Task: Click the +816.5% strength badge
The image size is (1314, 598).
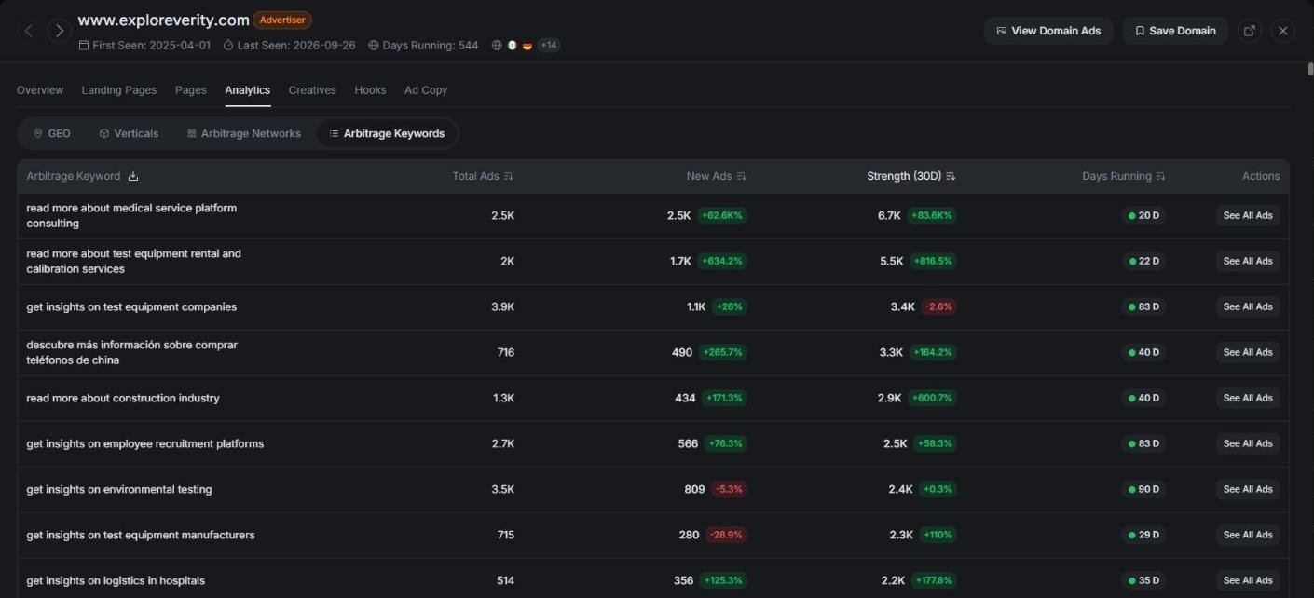Action: (x=933, y=261)
